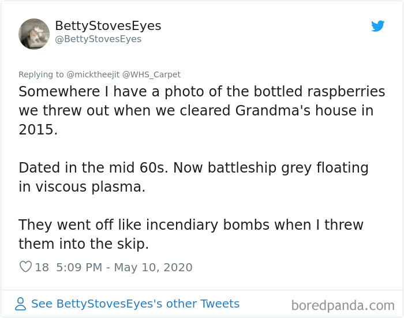The height and width of the screenshot is (318, 404).
Task: Click the May 10, 2020 date
Action: [153, 267]
